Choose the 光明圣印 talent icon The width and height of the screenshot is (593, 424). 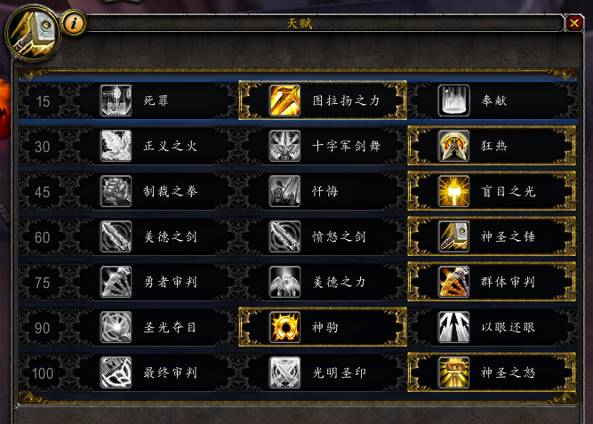coord(284,373)
